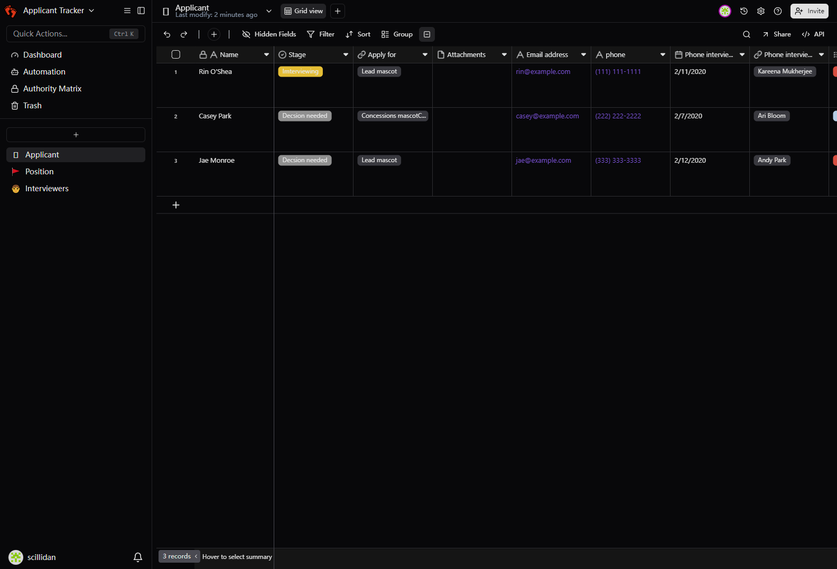Select Applicant table in sidebar
837x569 pixels.
[x=76, y=155]
